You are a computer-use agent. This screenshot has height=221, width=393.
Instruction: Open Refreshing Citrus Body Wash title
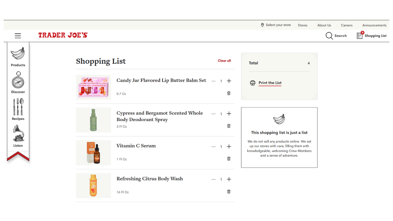pyautogui.click(x=150, y=179)
